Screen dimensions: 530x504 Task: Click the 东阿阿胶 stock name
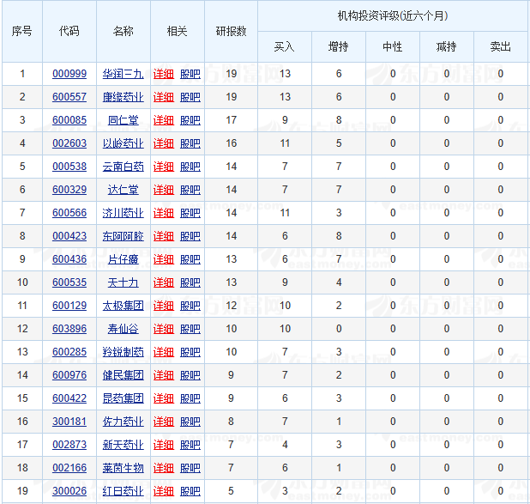pyautogui.click(x=123, y=236)
